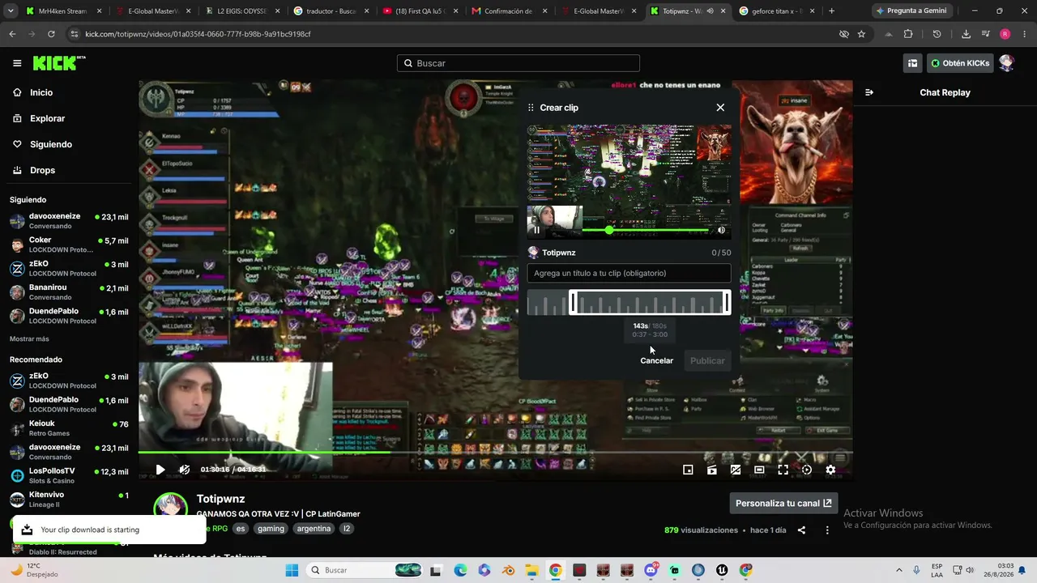Toggle theater mode
Screen dimensions: 1037x583
pos(759,470)
